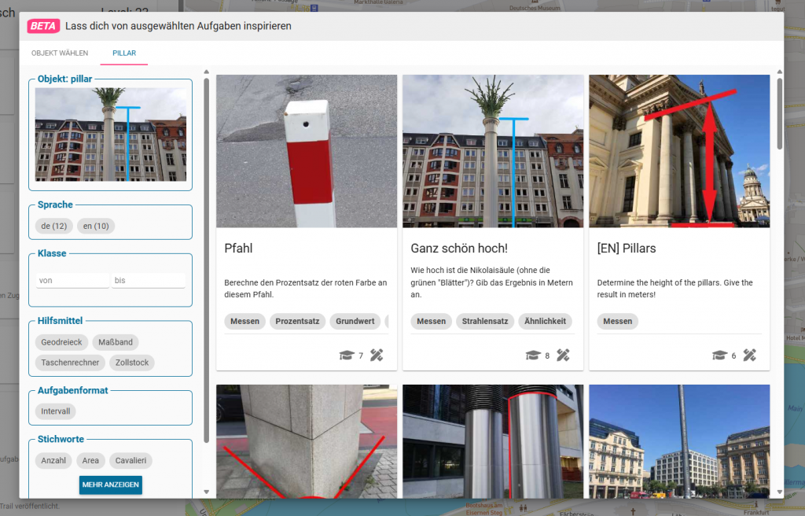
Task: Click the 'von' class input field
Action: tap(72, 280)
